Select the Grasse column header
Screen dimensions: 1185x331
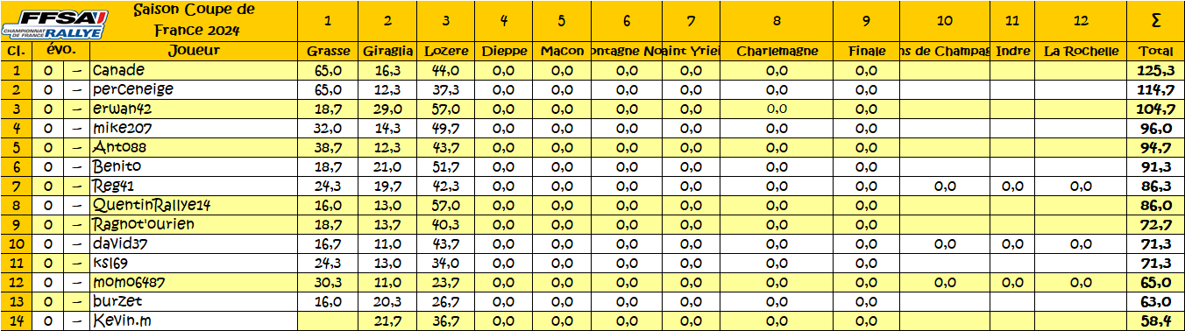point(329,52)
